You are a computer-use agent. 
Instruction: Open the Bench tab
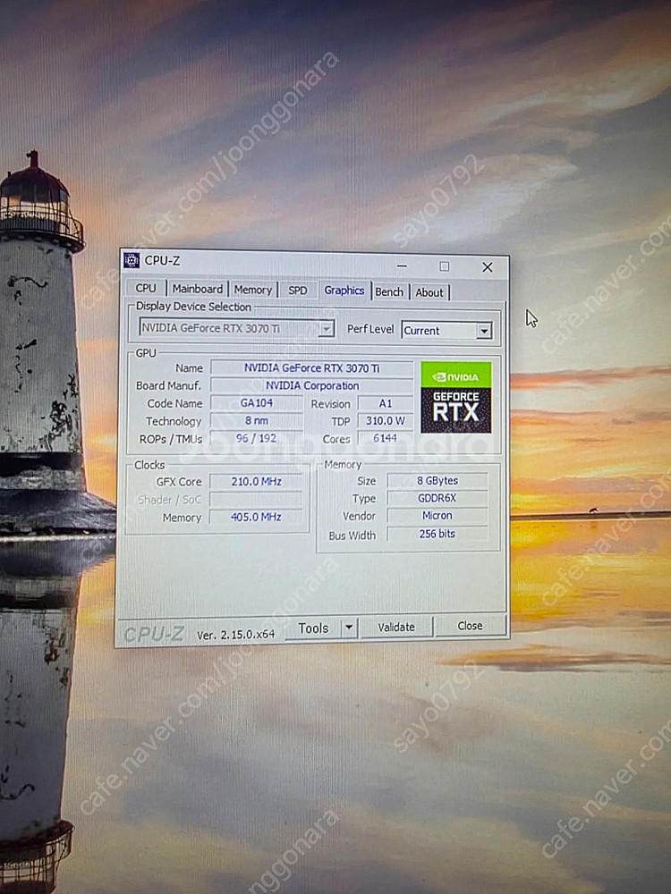[389, 291]
